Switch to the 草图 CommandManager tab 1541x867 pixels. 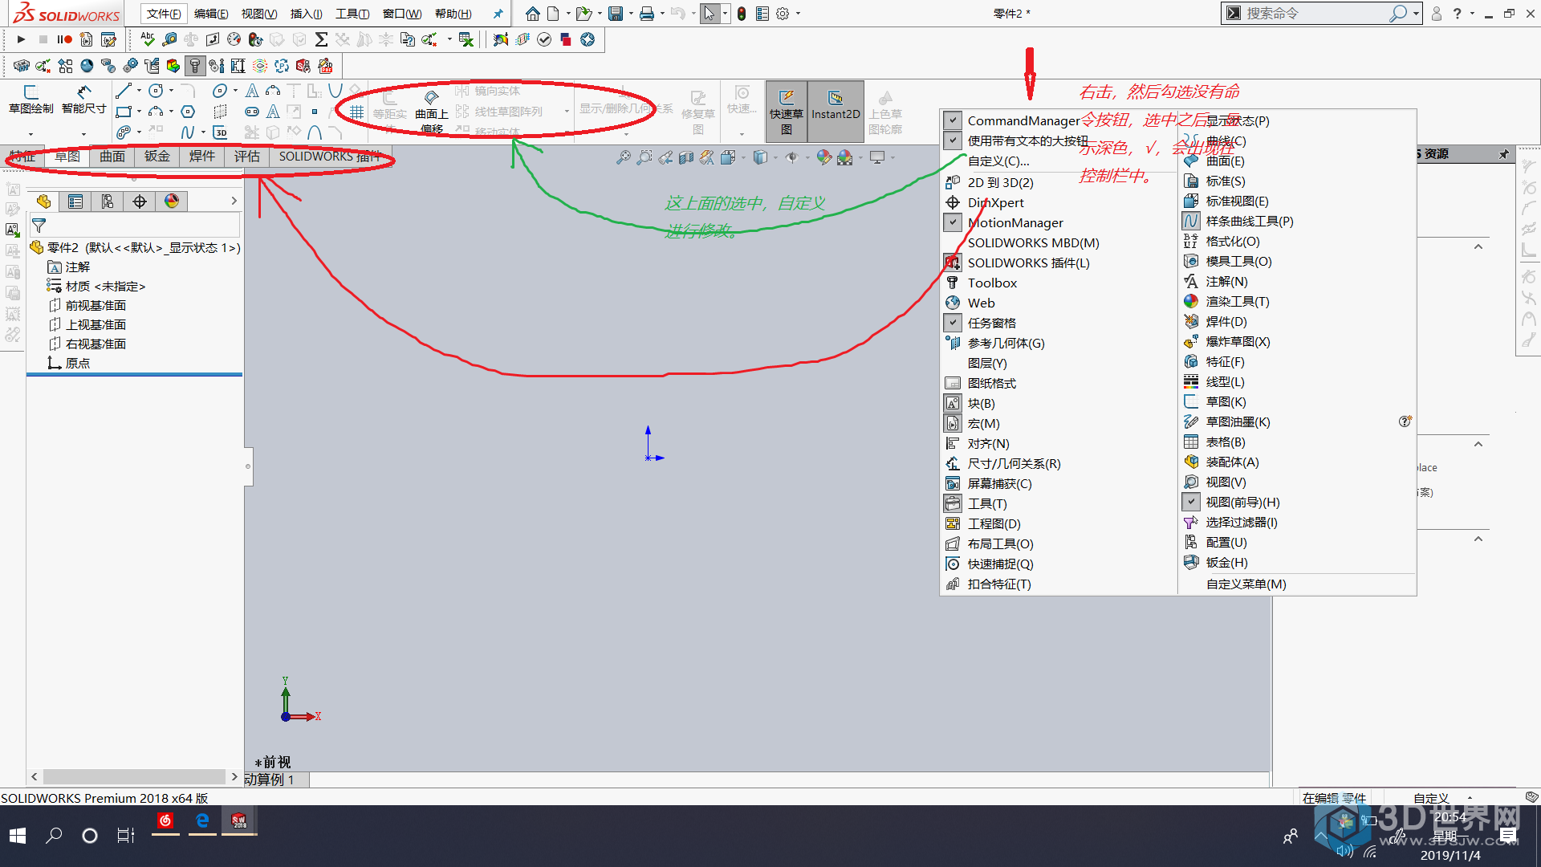pyautogui.click(x=67, y=157)
